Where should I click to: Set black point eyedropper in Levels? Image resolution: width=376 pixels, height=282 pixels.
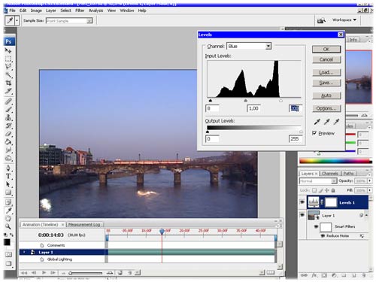pos(317,122)
